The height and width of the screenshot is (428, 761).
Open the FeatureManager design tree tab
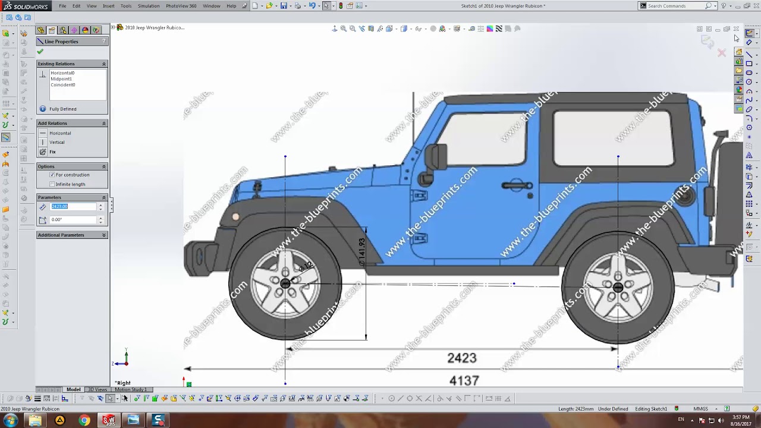(41, 30)
